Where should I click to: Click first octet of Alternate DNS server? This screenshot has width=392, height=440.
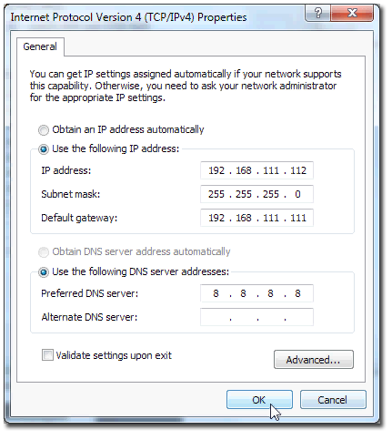point(216,317)
